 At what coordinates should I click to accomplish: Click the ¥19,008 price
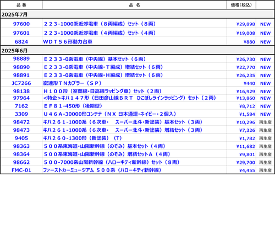click(246, 33)
